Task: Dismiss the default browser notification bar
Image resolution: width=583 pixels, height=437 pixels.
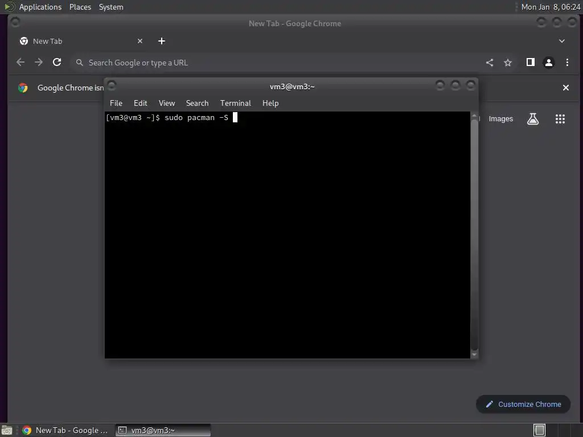Action: pos(565,88)
